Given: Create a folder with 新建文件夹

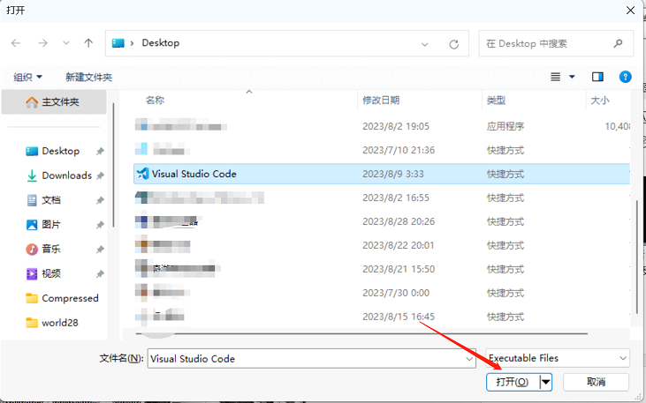Looking at the screenshot, I should pos(88,77).
